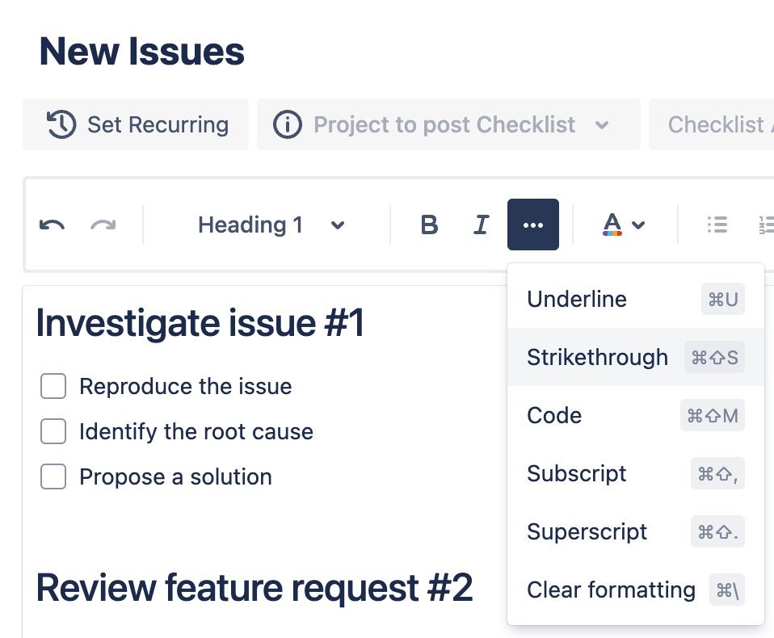Expand the Project to post Checklist dropdown

pos(601,125)
